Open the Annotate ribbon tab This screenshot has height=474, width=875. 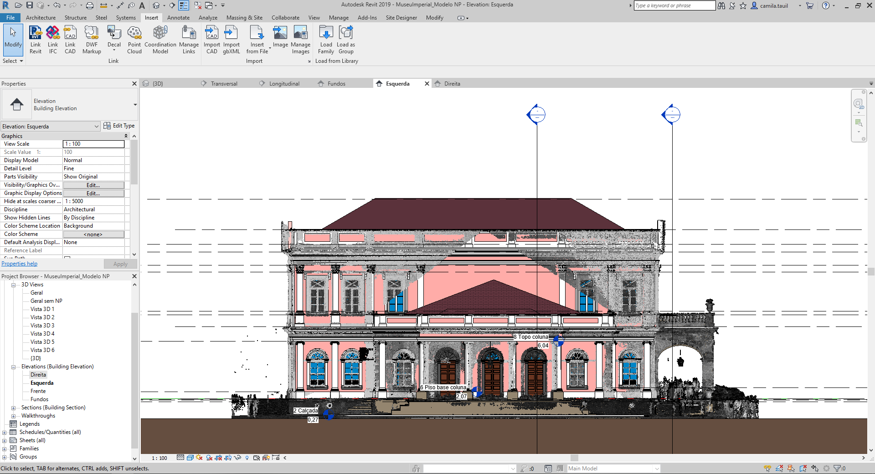[178, 18]
